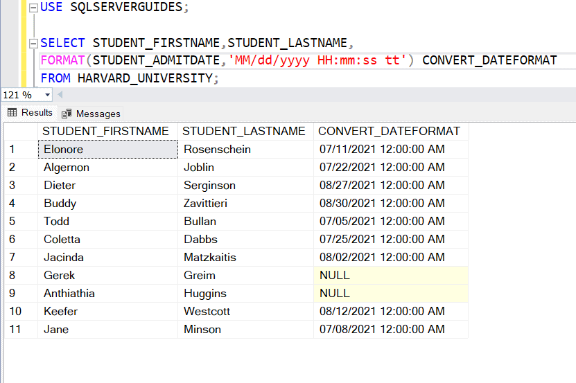Click the cell 'Elonore'
Screen dimensions: 576x383
pos(108,149)
